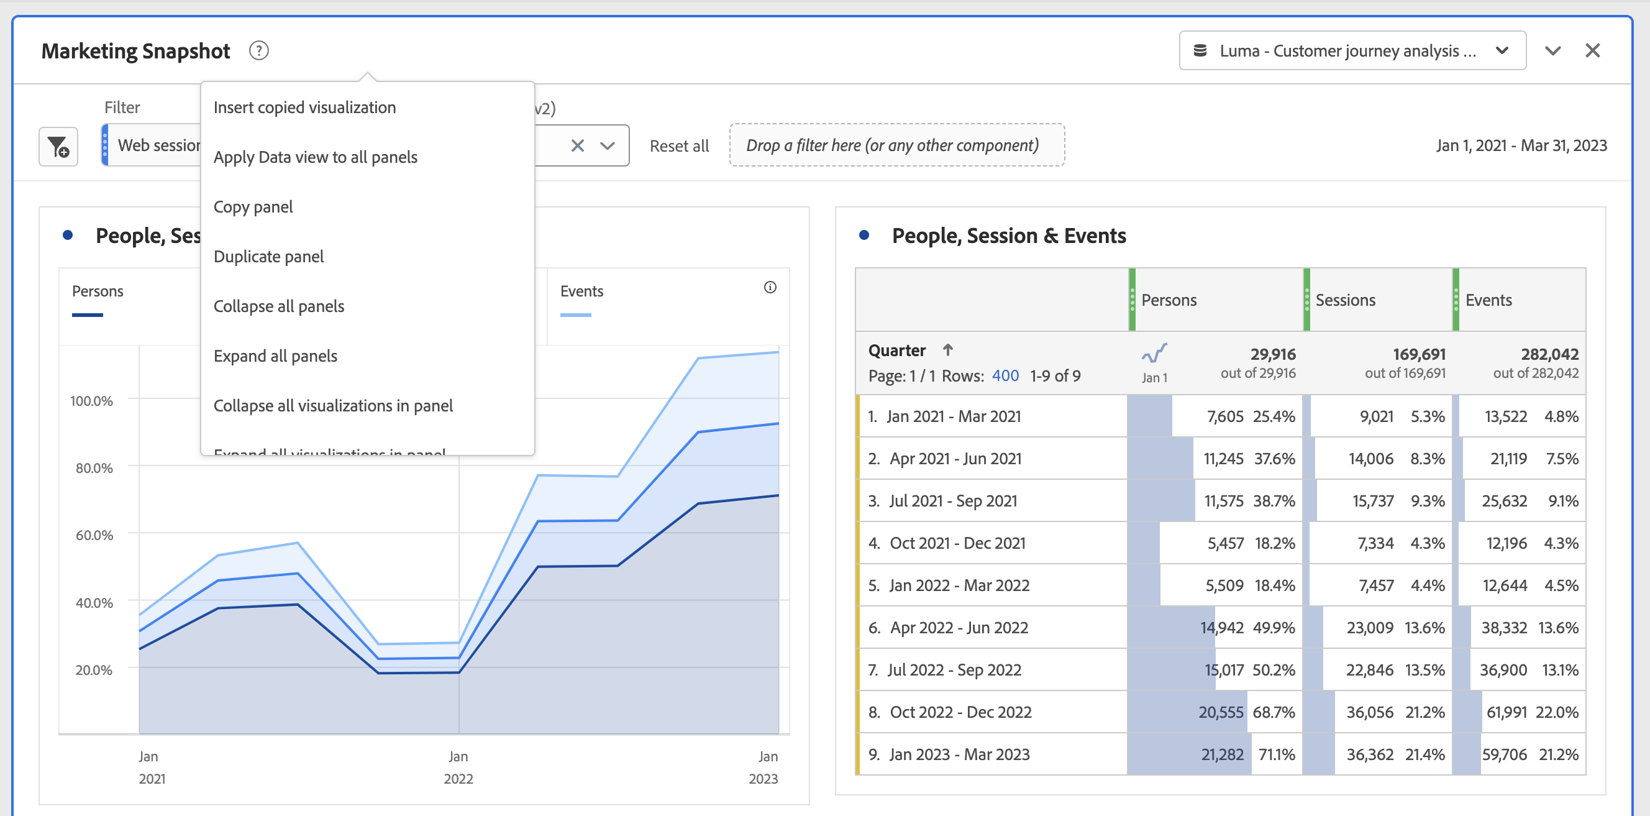Select the Oct 2022 - Dec 2022 row

point(960,712)
